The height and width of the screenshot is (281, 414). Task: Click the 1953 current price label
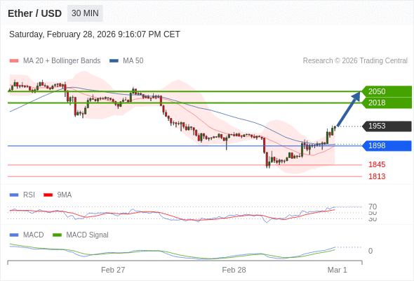click(x=387, y=126)
